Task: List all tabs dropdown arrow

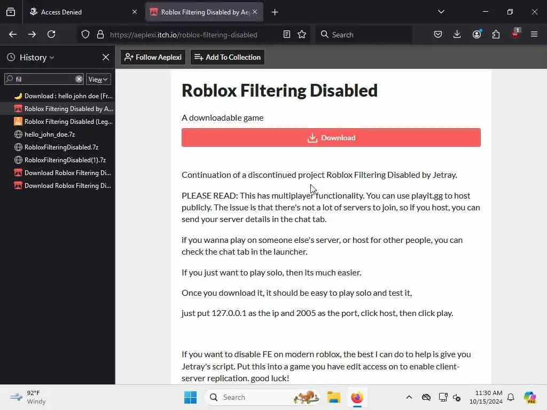Action: [x=441, y=12]
